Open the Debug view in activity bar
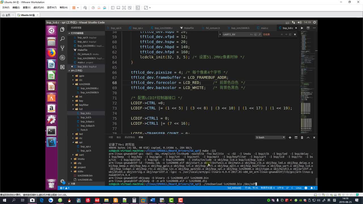363x204 pixels. 62,58
